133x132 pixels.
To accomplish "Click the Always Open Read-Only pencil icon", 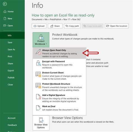I will click(38, 52).
